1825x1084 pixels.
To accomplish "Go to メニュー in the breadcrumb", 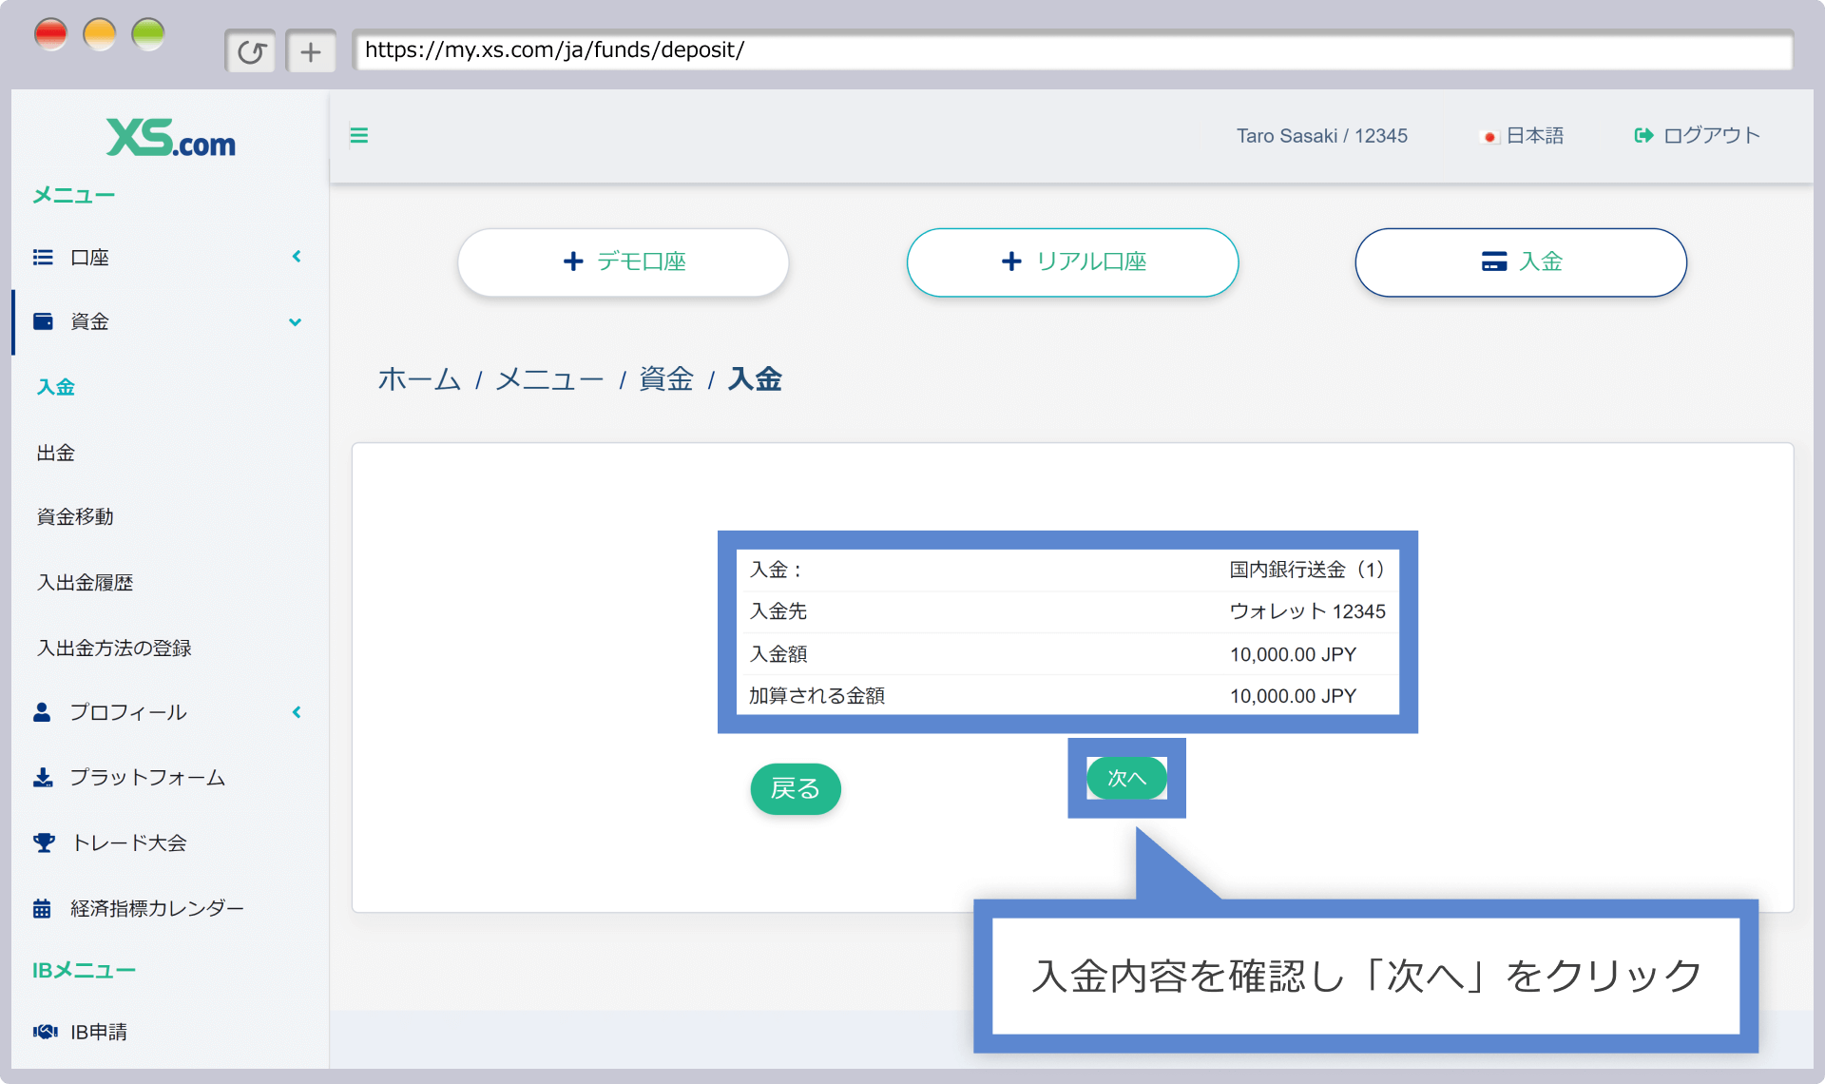I will (549, 379).
